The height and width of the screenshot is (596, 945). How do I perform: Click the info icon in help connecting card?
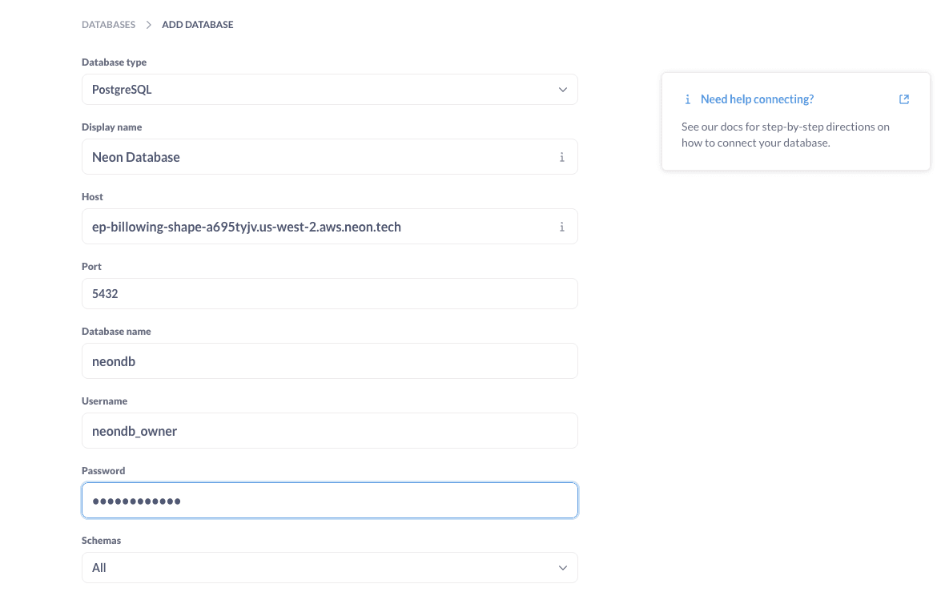pos(687,99)
